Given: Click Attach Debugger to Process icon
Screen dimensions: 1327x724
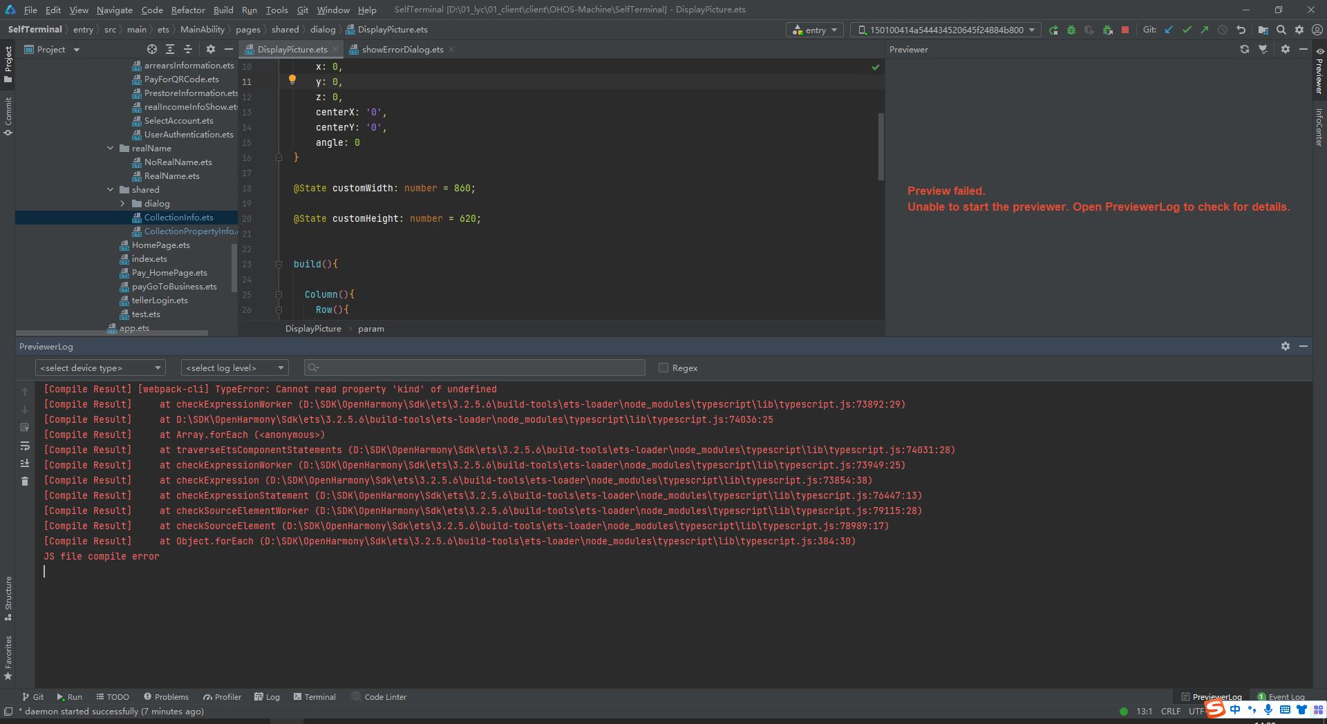Looking at the screenshot, I should click(1107, 30).
